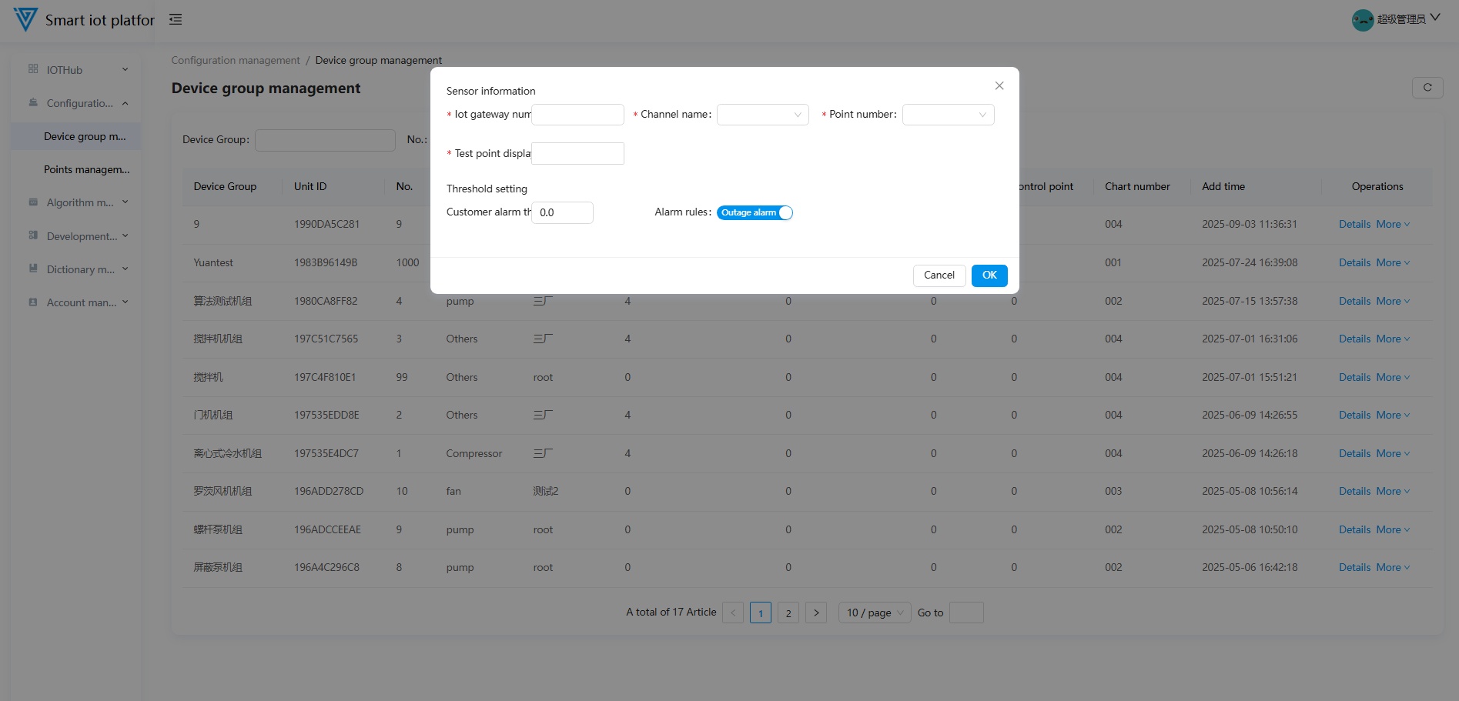Open the Channel name dropdown

click(762, 115)
